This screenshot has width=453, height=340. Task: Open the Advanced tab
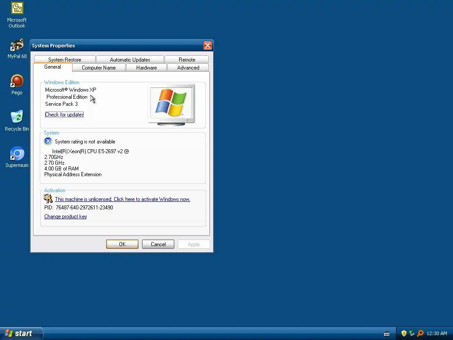click(x=188, y=68)
